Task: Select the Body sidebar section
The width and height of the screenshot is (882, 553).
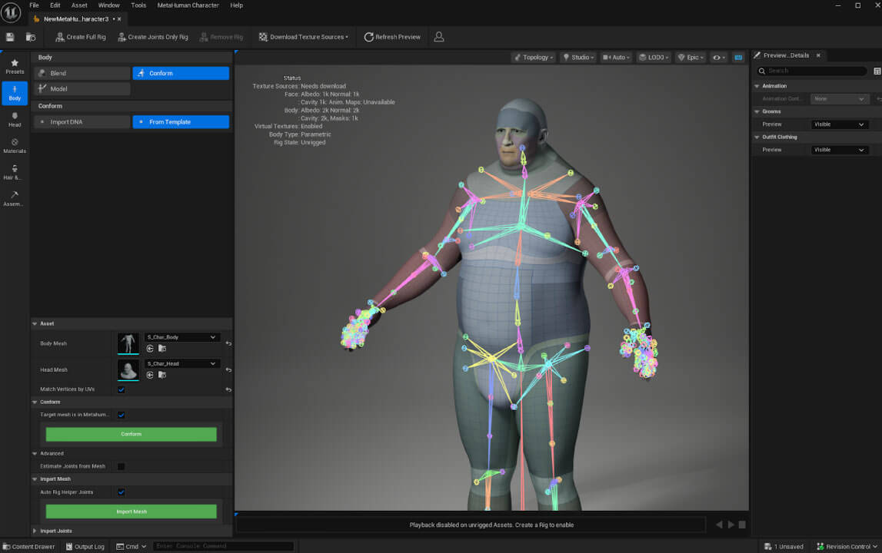Action: pyautogui.click(x=15, y=93)
